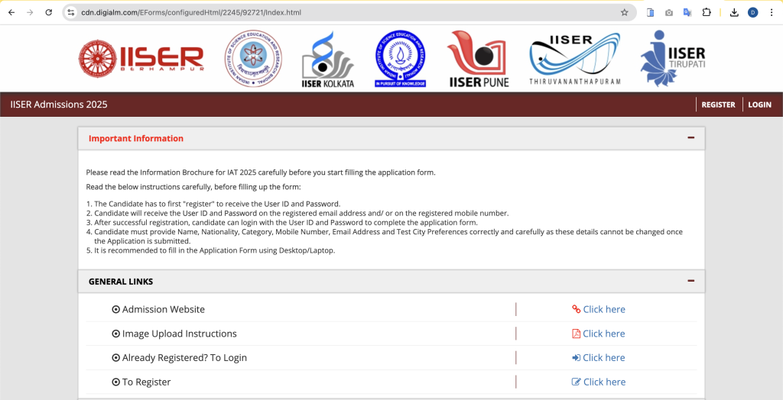The width and height of the screenshot is (783, 400).
Task: Open the Admission Website Click here link
Action: pos(604,309)
